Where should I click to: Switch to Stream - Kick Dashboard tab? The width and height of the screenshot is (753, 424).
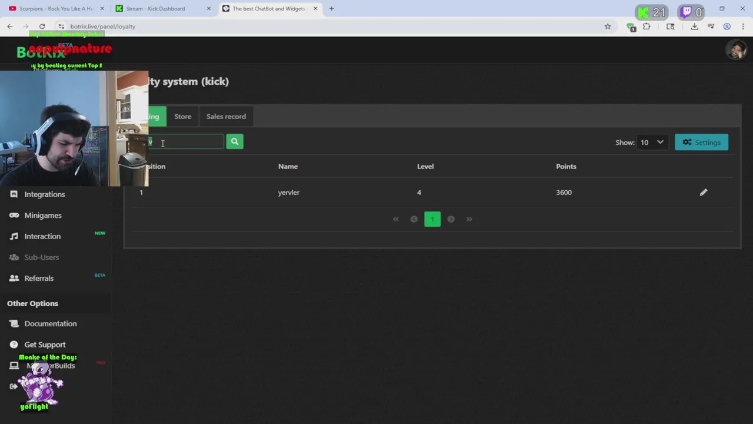point(162,9)
